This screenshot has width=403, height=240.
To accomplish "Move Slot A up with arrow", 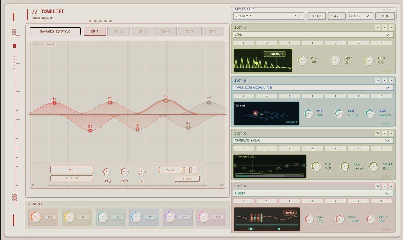I will [391, 28].
